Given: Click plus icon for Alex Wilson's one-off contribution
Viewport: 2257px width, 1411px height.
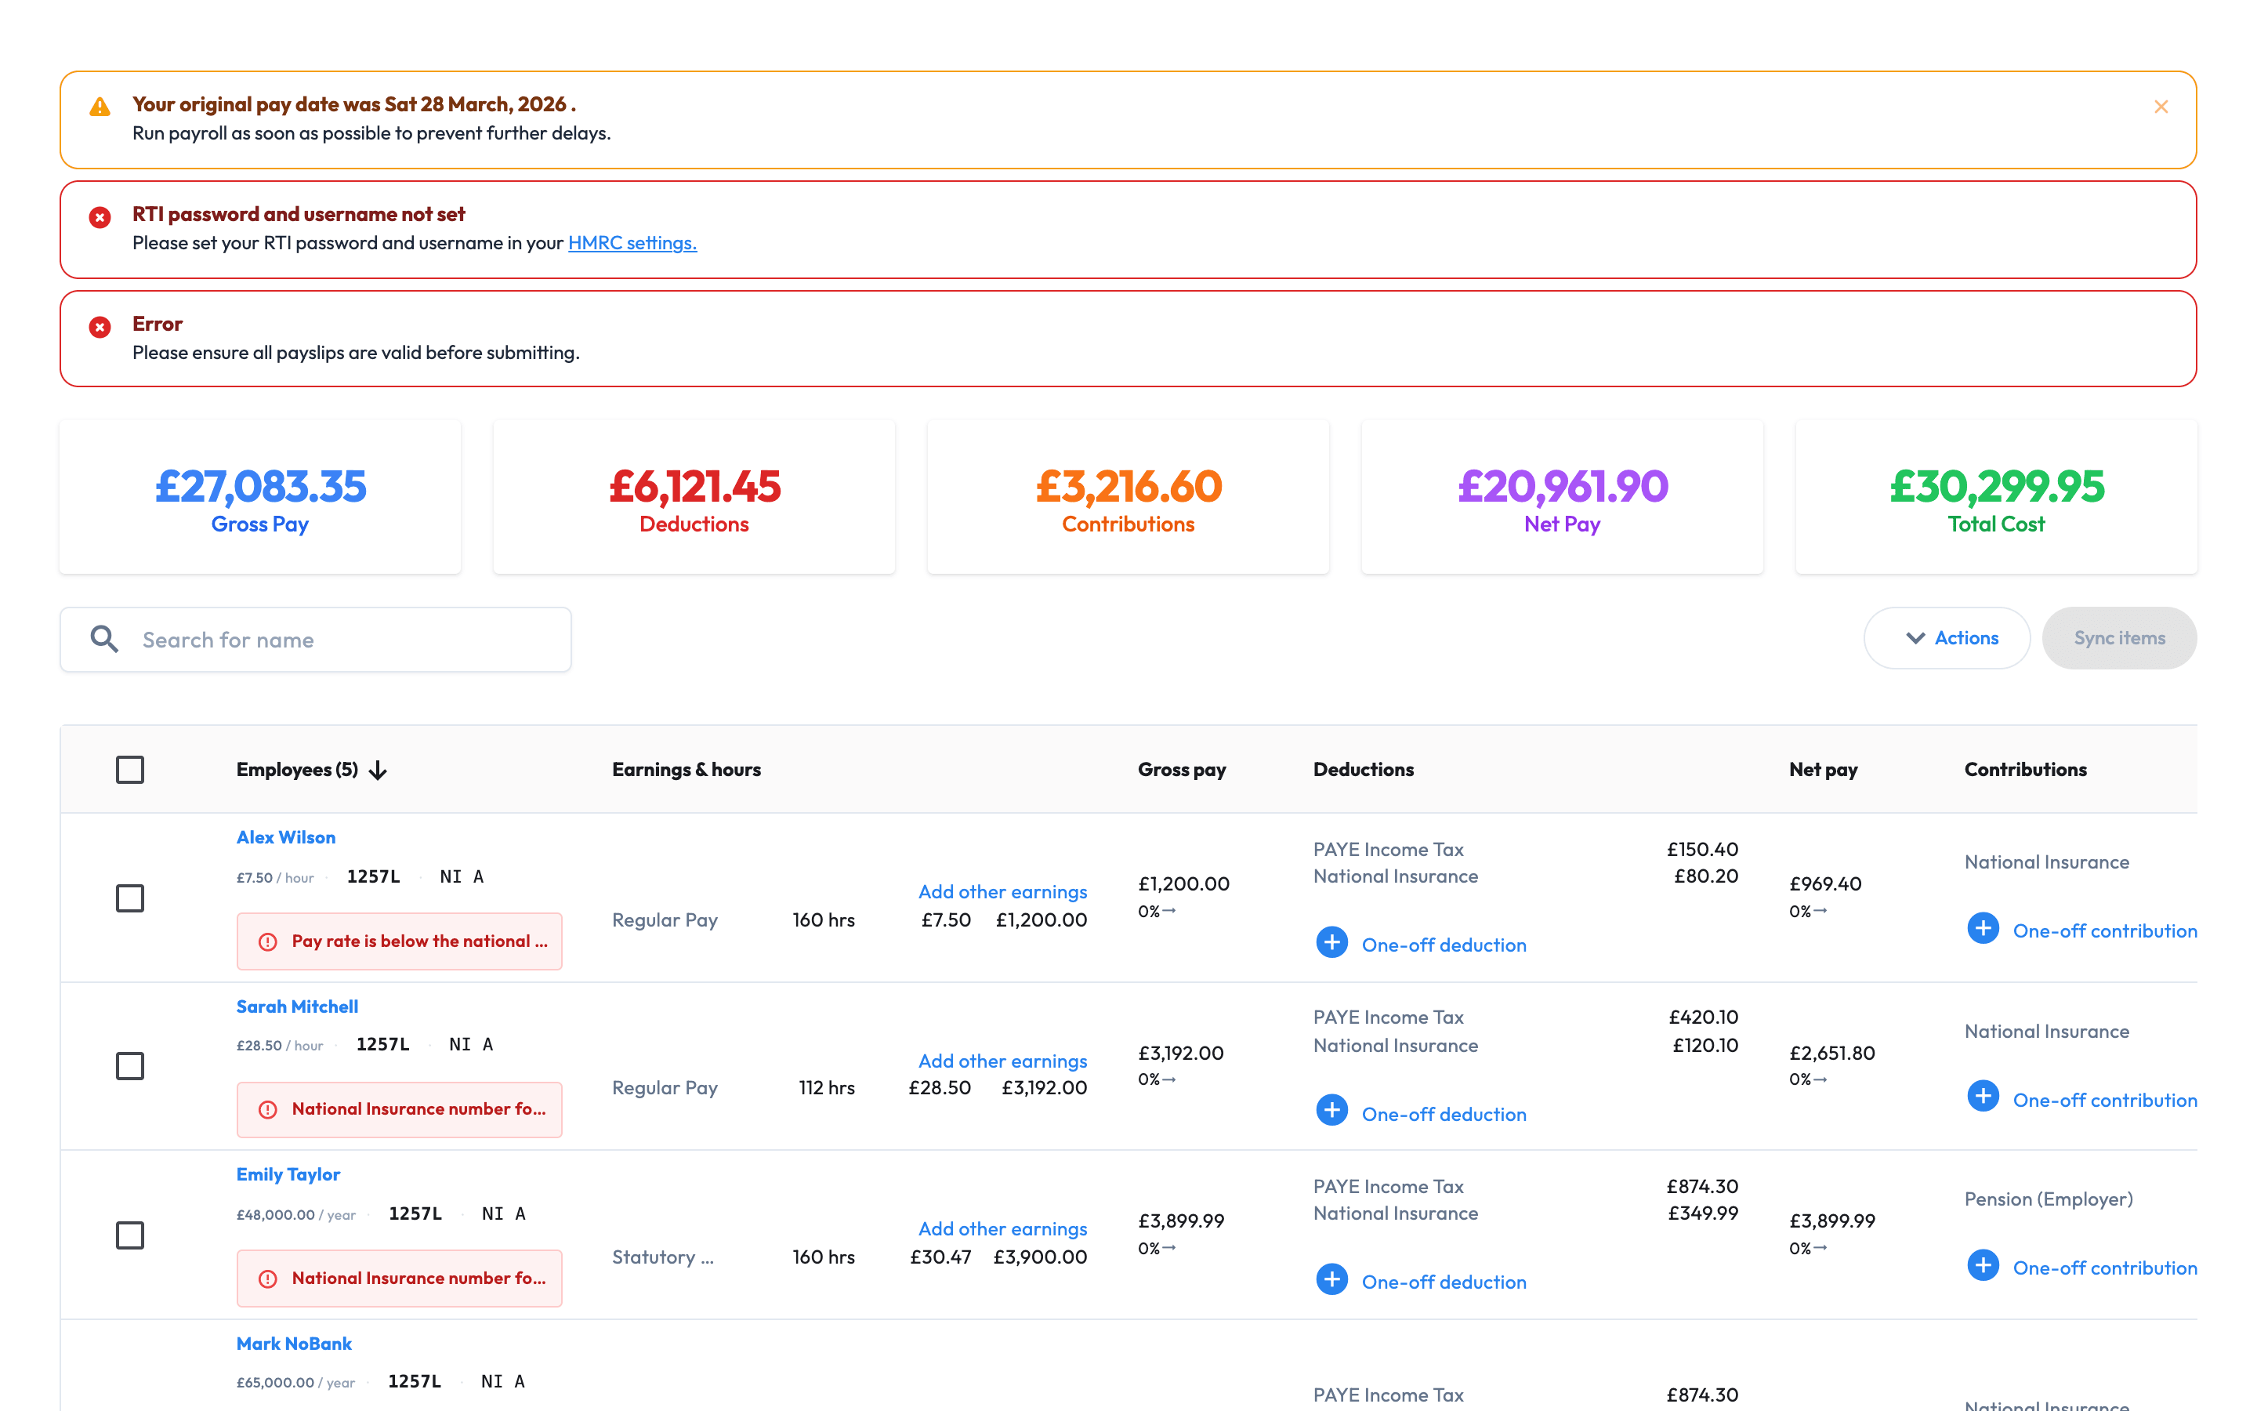Looking at the screenshot, I should pyautogui.click(x=1983, y=929).
